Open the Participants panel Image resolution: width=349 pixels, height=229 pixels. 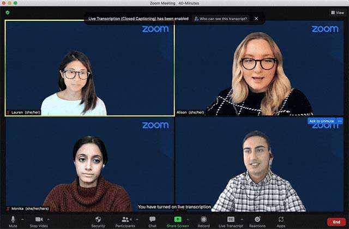pyautogui.click(x=125, y=222)
